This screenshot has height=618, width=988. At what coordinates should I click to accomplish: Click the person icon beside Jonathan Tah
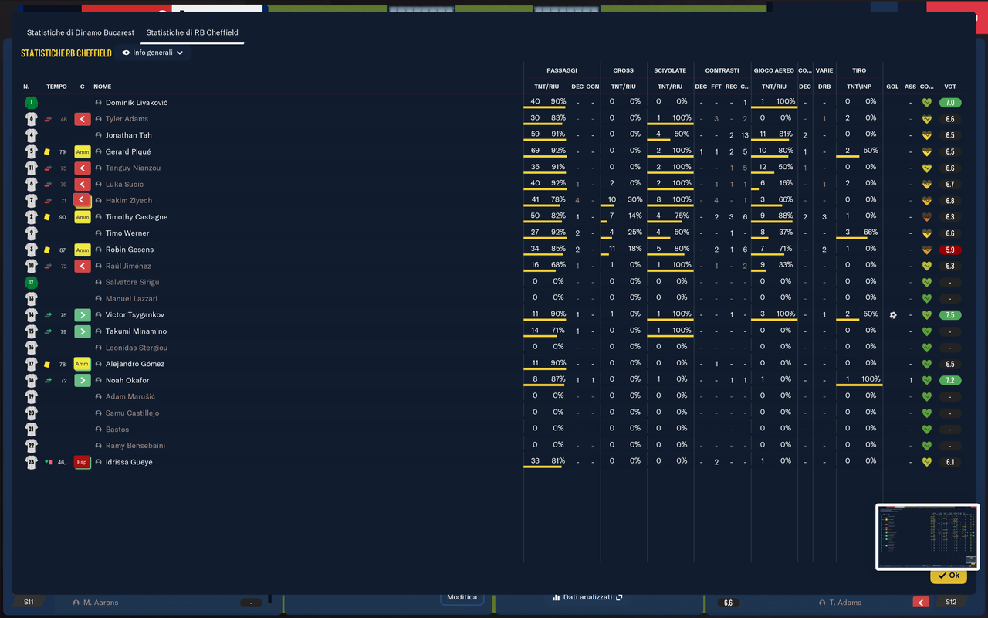click(99, 135)
